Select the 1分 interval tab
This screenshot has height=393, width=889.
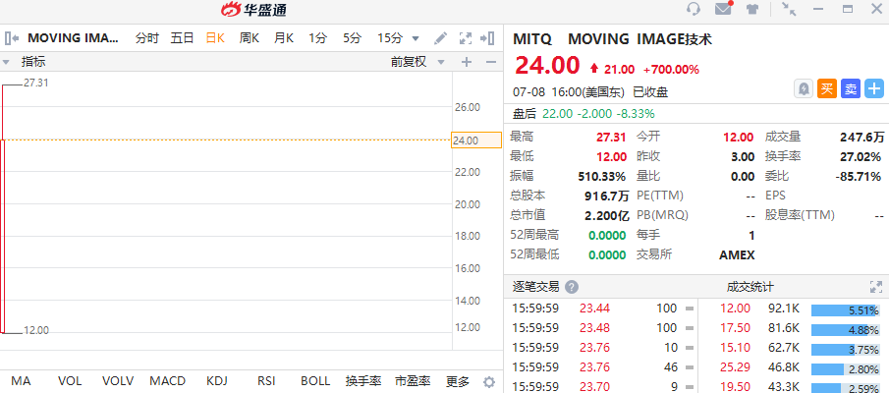click(x=318, y=38)
